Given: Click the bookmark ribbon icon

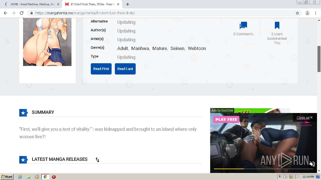Looking at the screenshot, I should [277, 25].
